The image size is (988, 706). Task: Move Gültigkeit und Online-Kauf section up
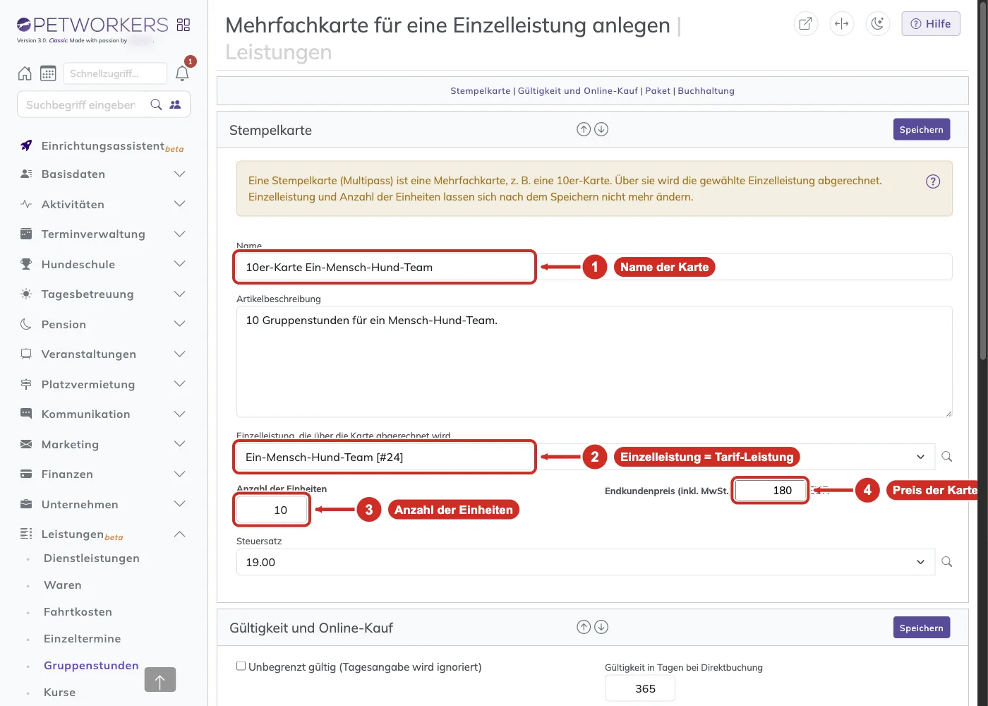(x=584, y=627)
